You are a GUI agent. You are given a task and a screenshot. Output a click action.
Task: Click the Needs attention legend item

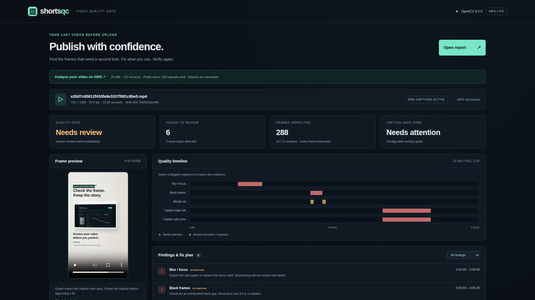click(171, 234)
